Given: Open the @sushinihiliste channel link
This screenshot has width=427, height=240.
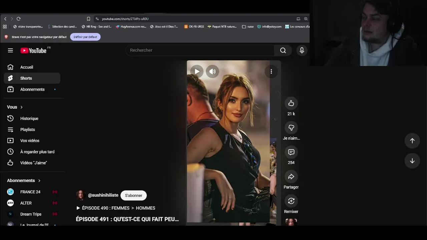Looking at the screenshot, I should click(103, 195).
